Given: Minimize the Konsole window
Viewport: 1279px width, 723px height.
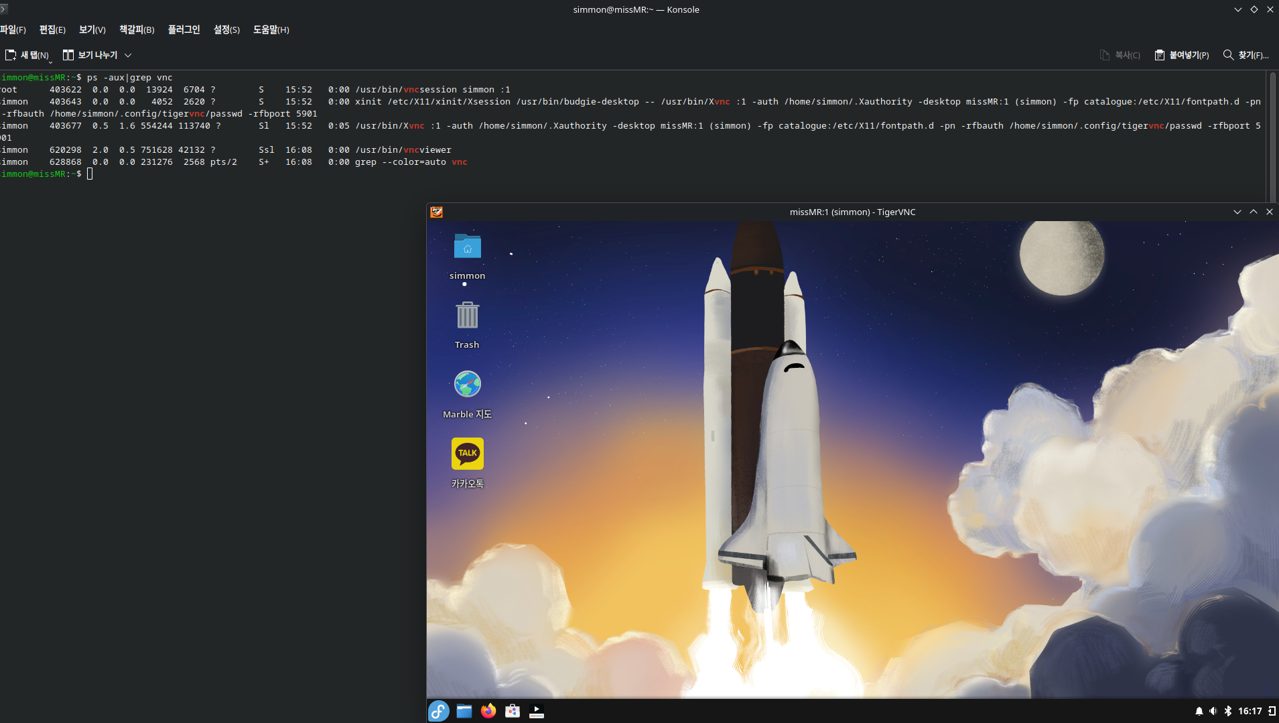Looking at the screenshot, I should tap(1238, 9).
